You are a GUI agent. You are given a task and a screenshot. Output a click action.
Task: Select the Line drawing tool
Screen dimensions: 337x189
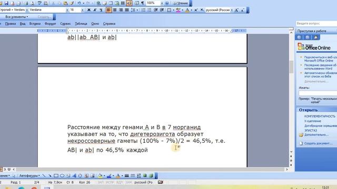point(44,176)
